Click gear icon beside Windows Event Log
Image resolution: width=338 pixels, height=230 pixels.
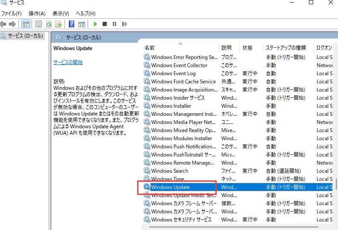[147, 73]
